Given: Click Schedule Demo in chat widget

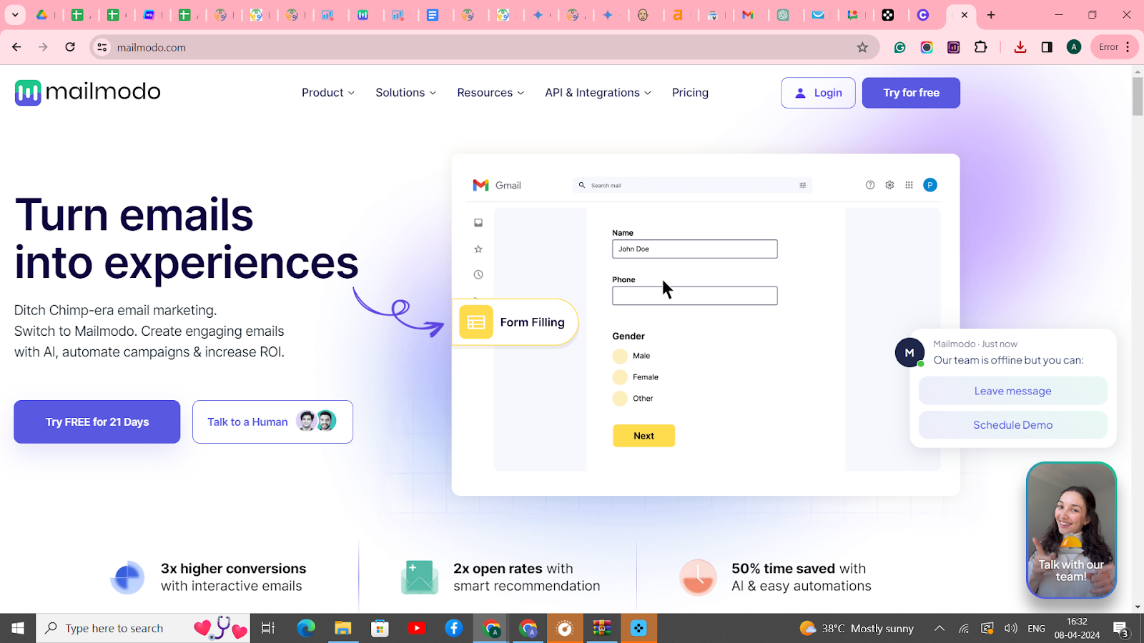Looking at the screenshot, I should (1012, 425).
